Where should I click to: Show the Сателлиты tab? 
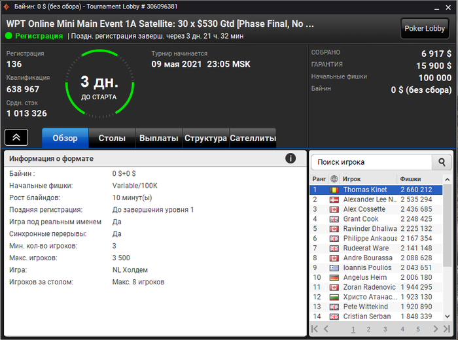click(253, 138)
